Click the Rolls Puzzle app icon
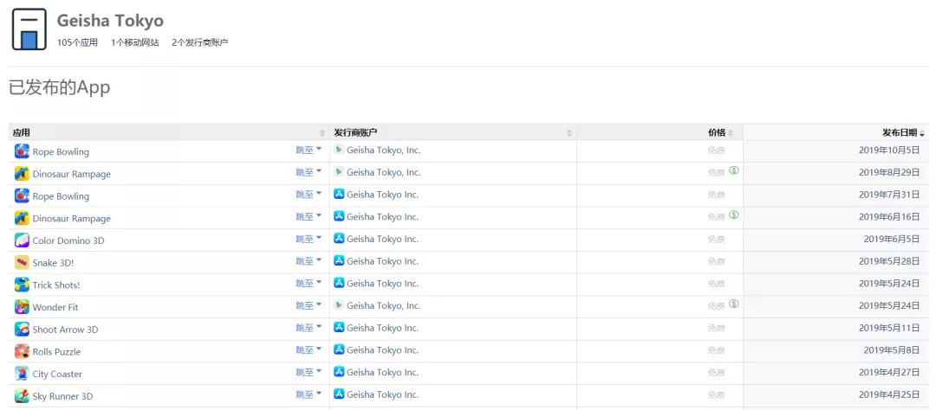Viewport: 936px width, 410px height. (22, 351)
